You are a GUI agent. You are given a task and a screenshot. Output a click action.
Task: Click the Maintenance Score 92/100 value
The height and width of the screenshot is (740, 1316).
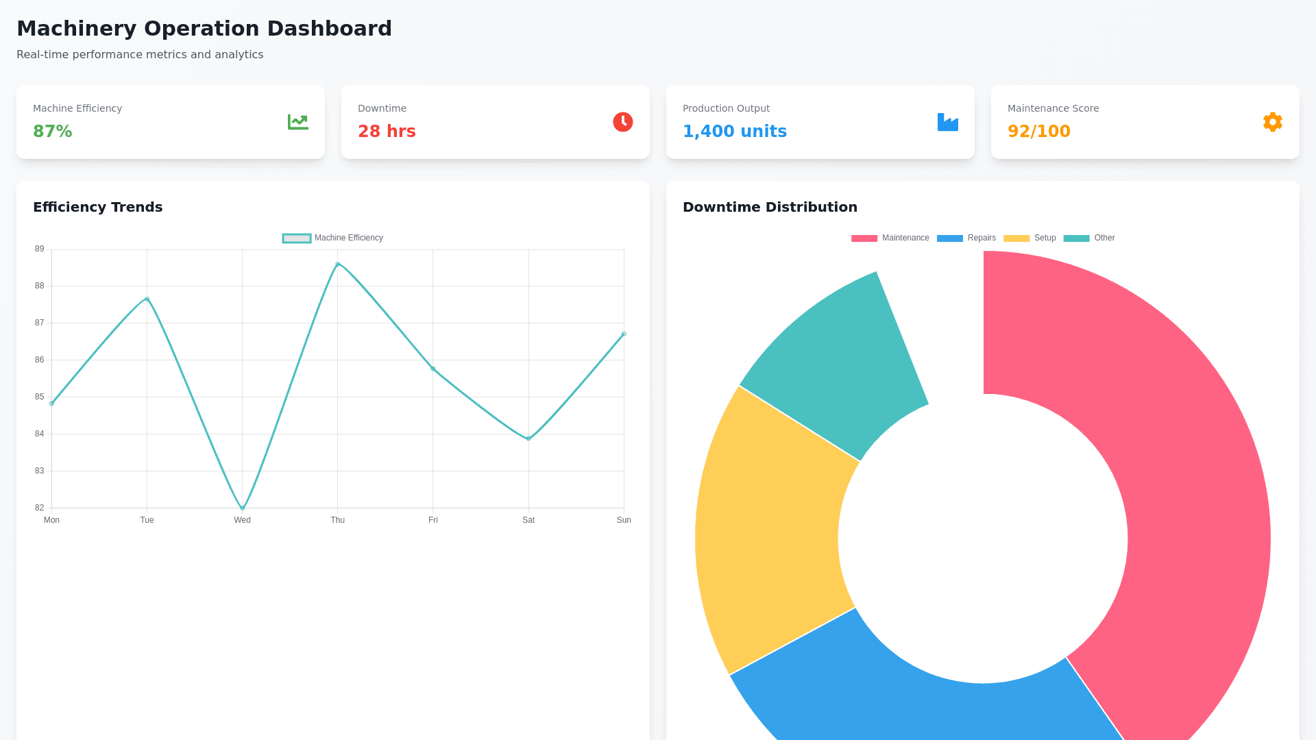tap(1038, 132)
